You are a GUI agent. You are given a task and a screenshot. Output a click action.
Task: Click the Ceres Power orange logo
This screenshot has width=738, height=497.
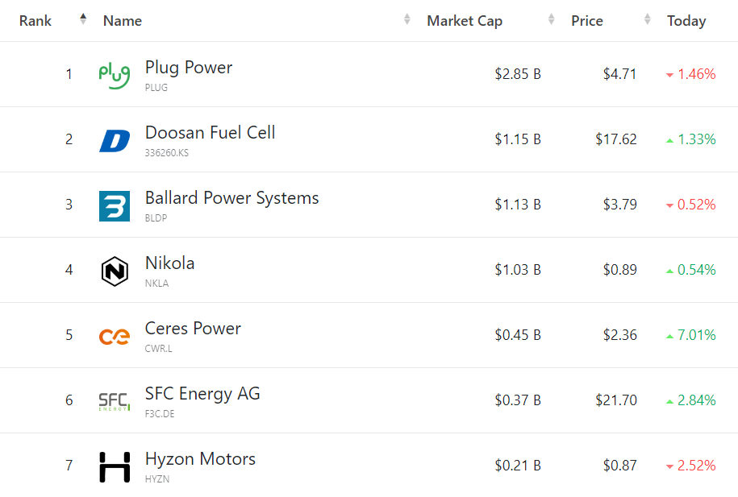pos(114,337)
